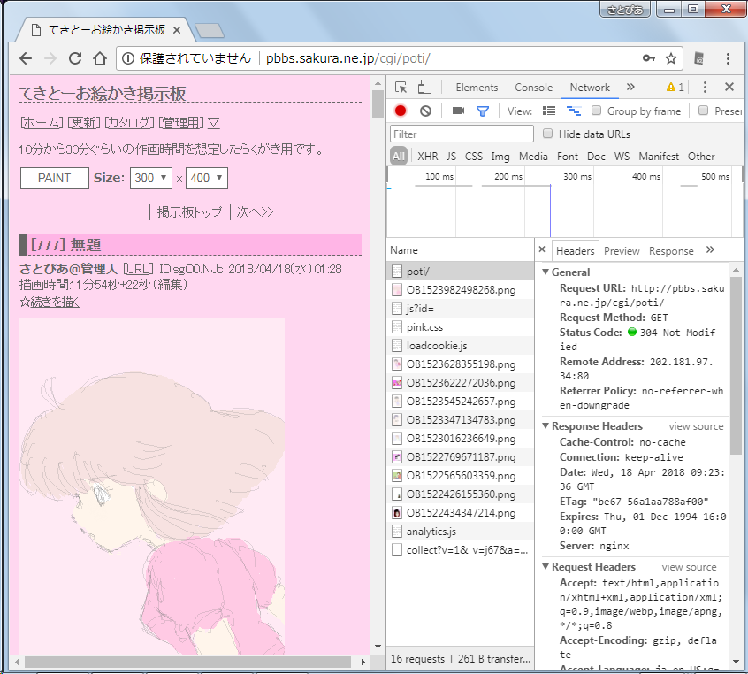Stop recording the network log
748x674 pixels.
(401, 111)
